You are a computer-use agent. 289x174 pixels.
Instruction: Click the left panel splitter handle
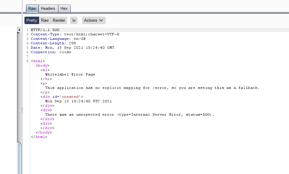[x=22, y=110]
